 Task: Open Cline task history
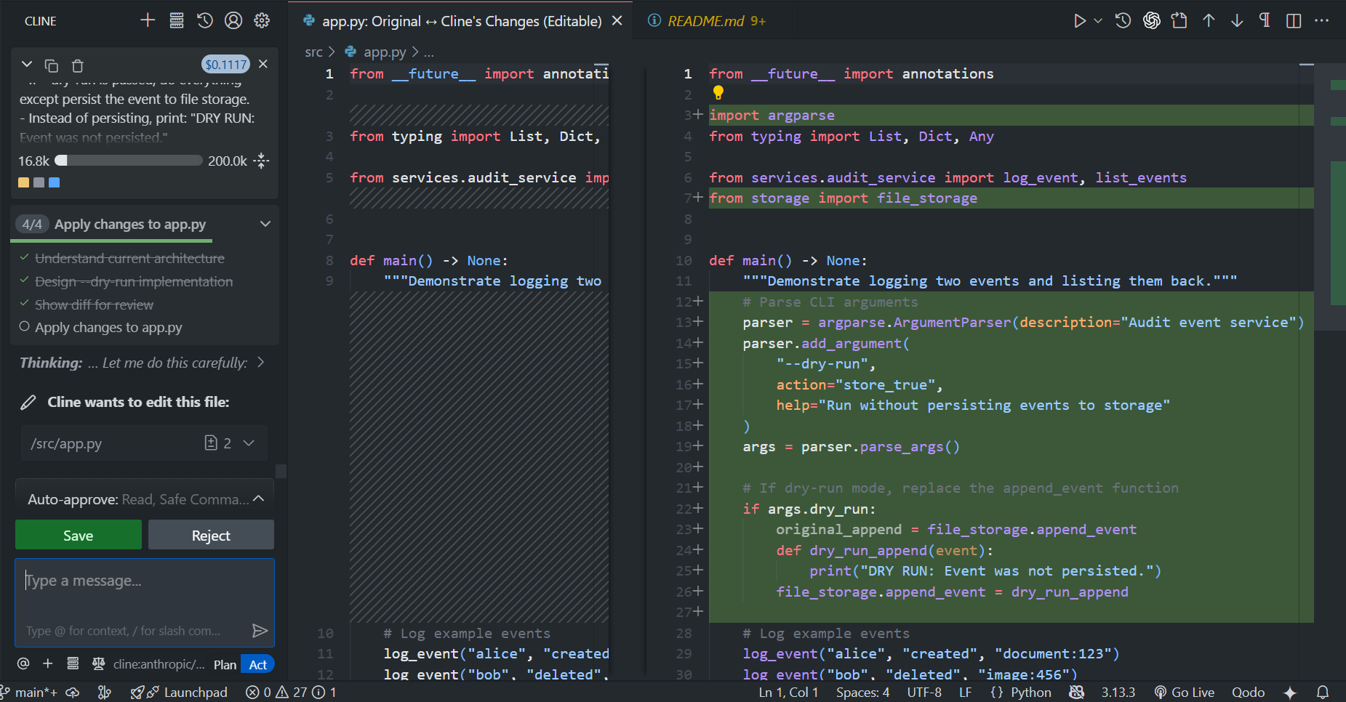(x=205, y=20)
